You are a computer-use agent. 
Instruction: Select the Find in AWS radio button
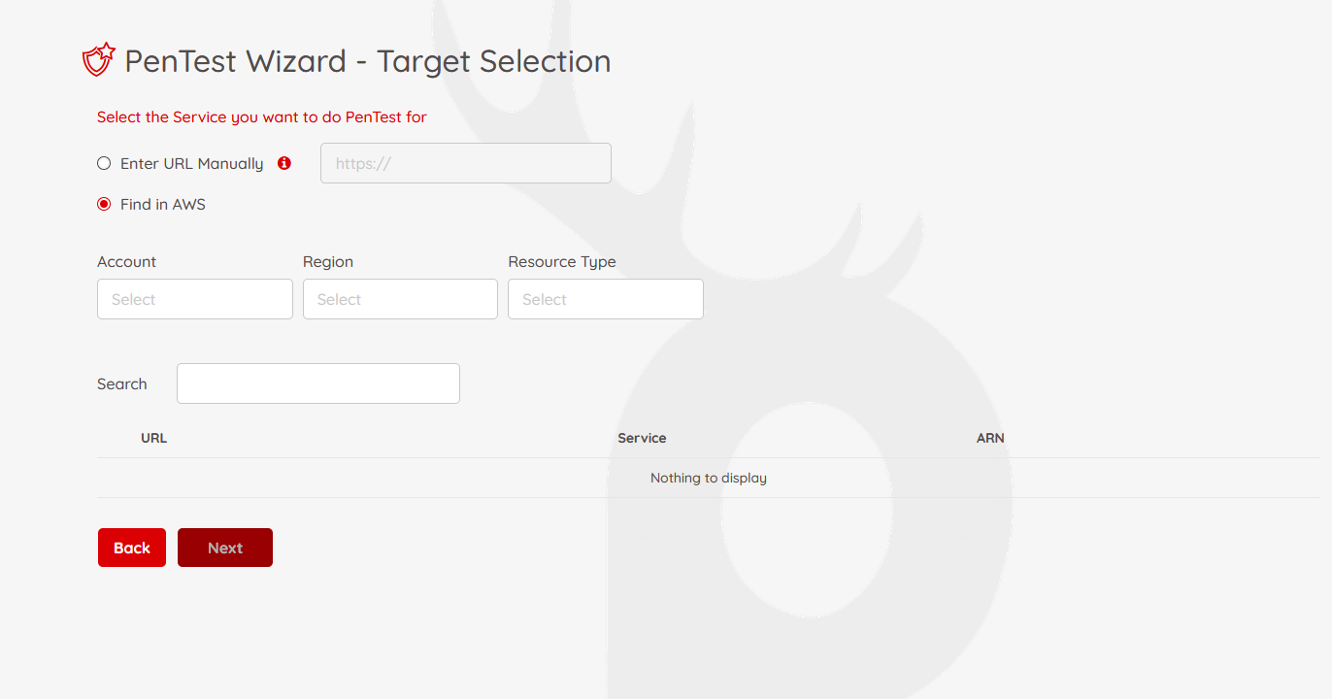click(x=104, y=204)
